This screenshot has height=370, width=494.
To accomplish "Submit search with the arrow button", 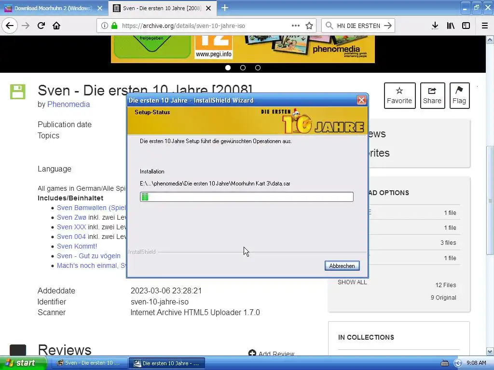I will [x=388, y=26].
